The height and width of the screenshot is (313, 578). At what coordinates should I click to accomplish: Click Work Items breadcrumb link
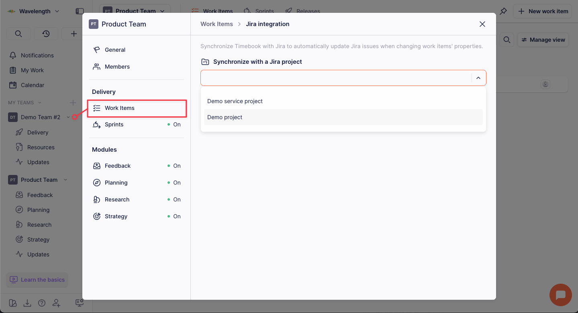[216, 24]
